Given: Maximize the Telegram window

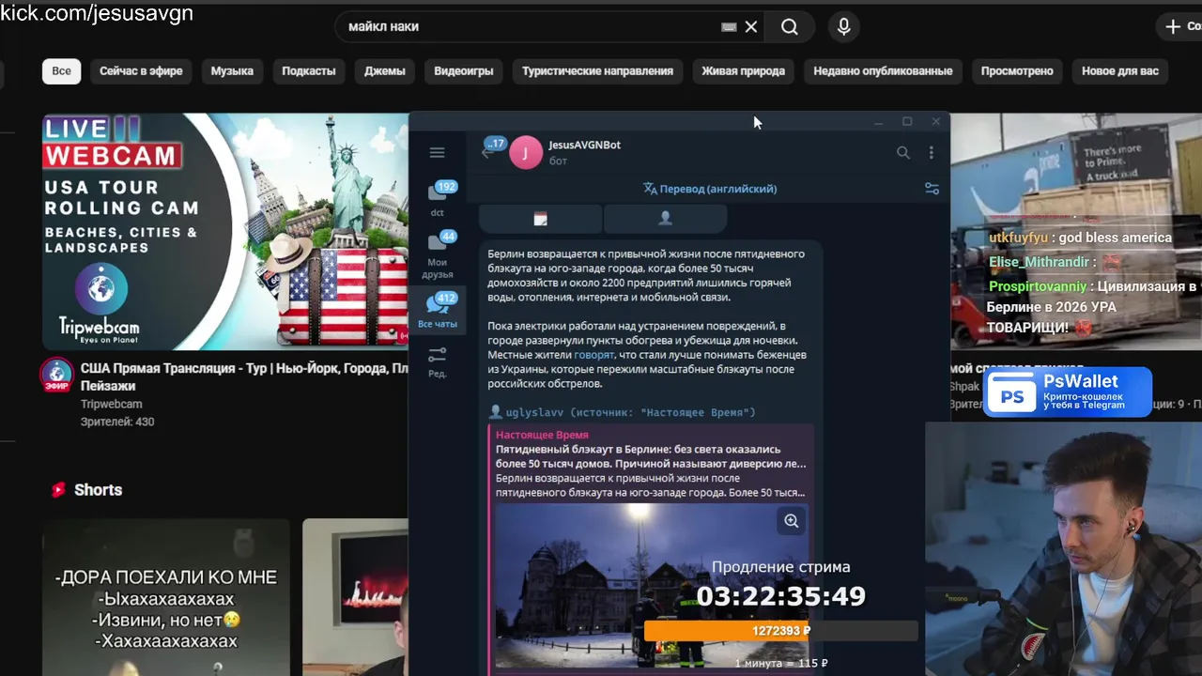Looking at the screenshot, I should pyautogui.click(x=907, y=122).
